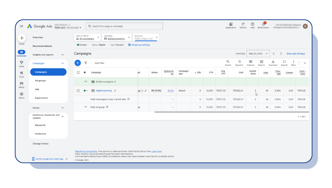332x188 pixels.
Task: Open Keywords in the left menu
Action: tap(40, 125)
